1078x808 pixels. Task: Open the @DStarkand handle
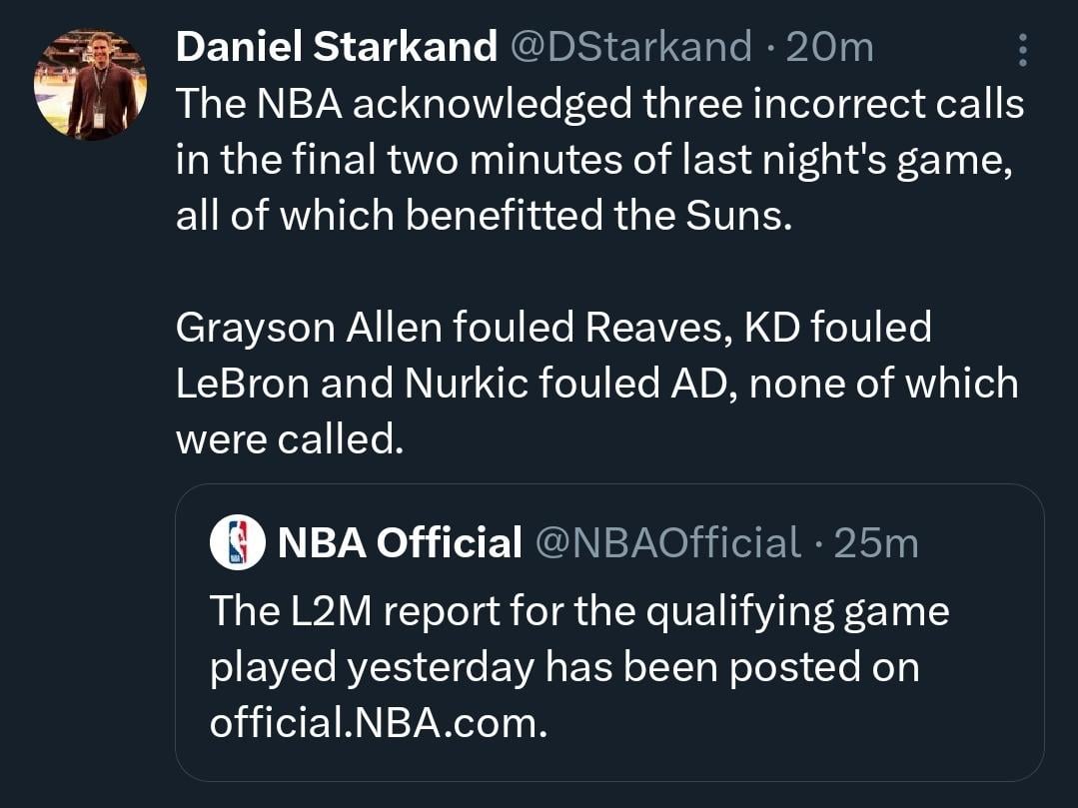(635, 45)
